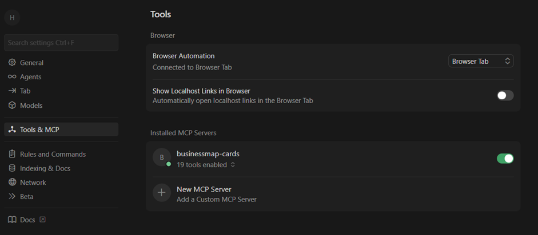This screenshot has width=538, height=235.
Task: Click the businessmap-cards avatar icon
Action: click(162, 157)
